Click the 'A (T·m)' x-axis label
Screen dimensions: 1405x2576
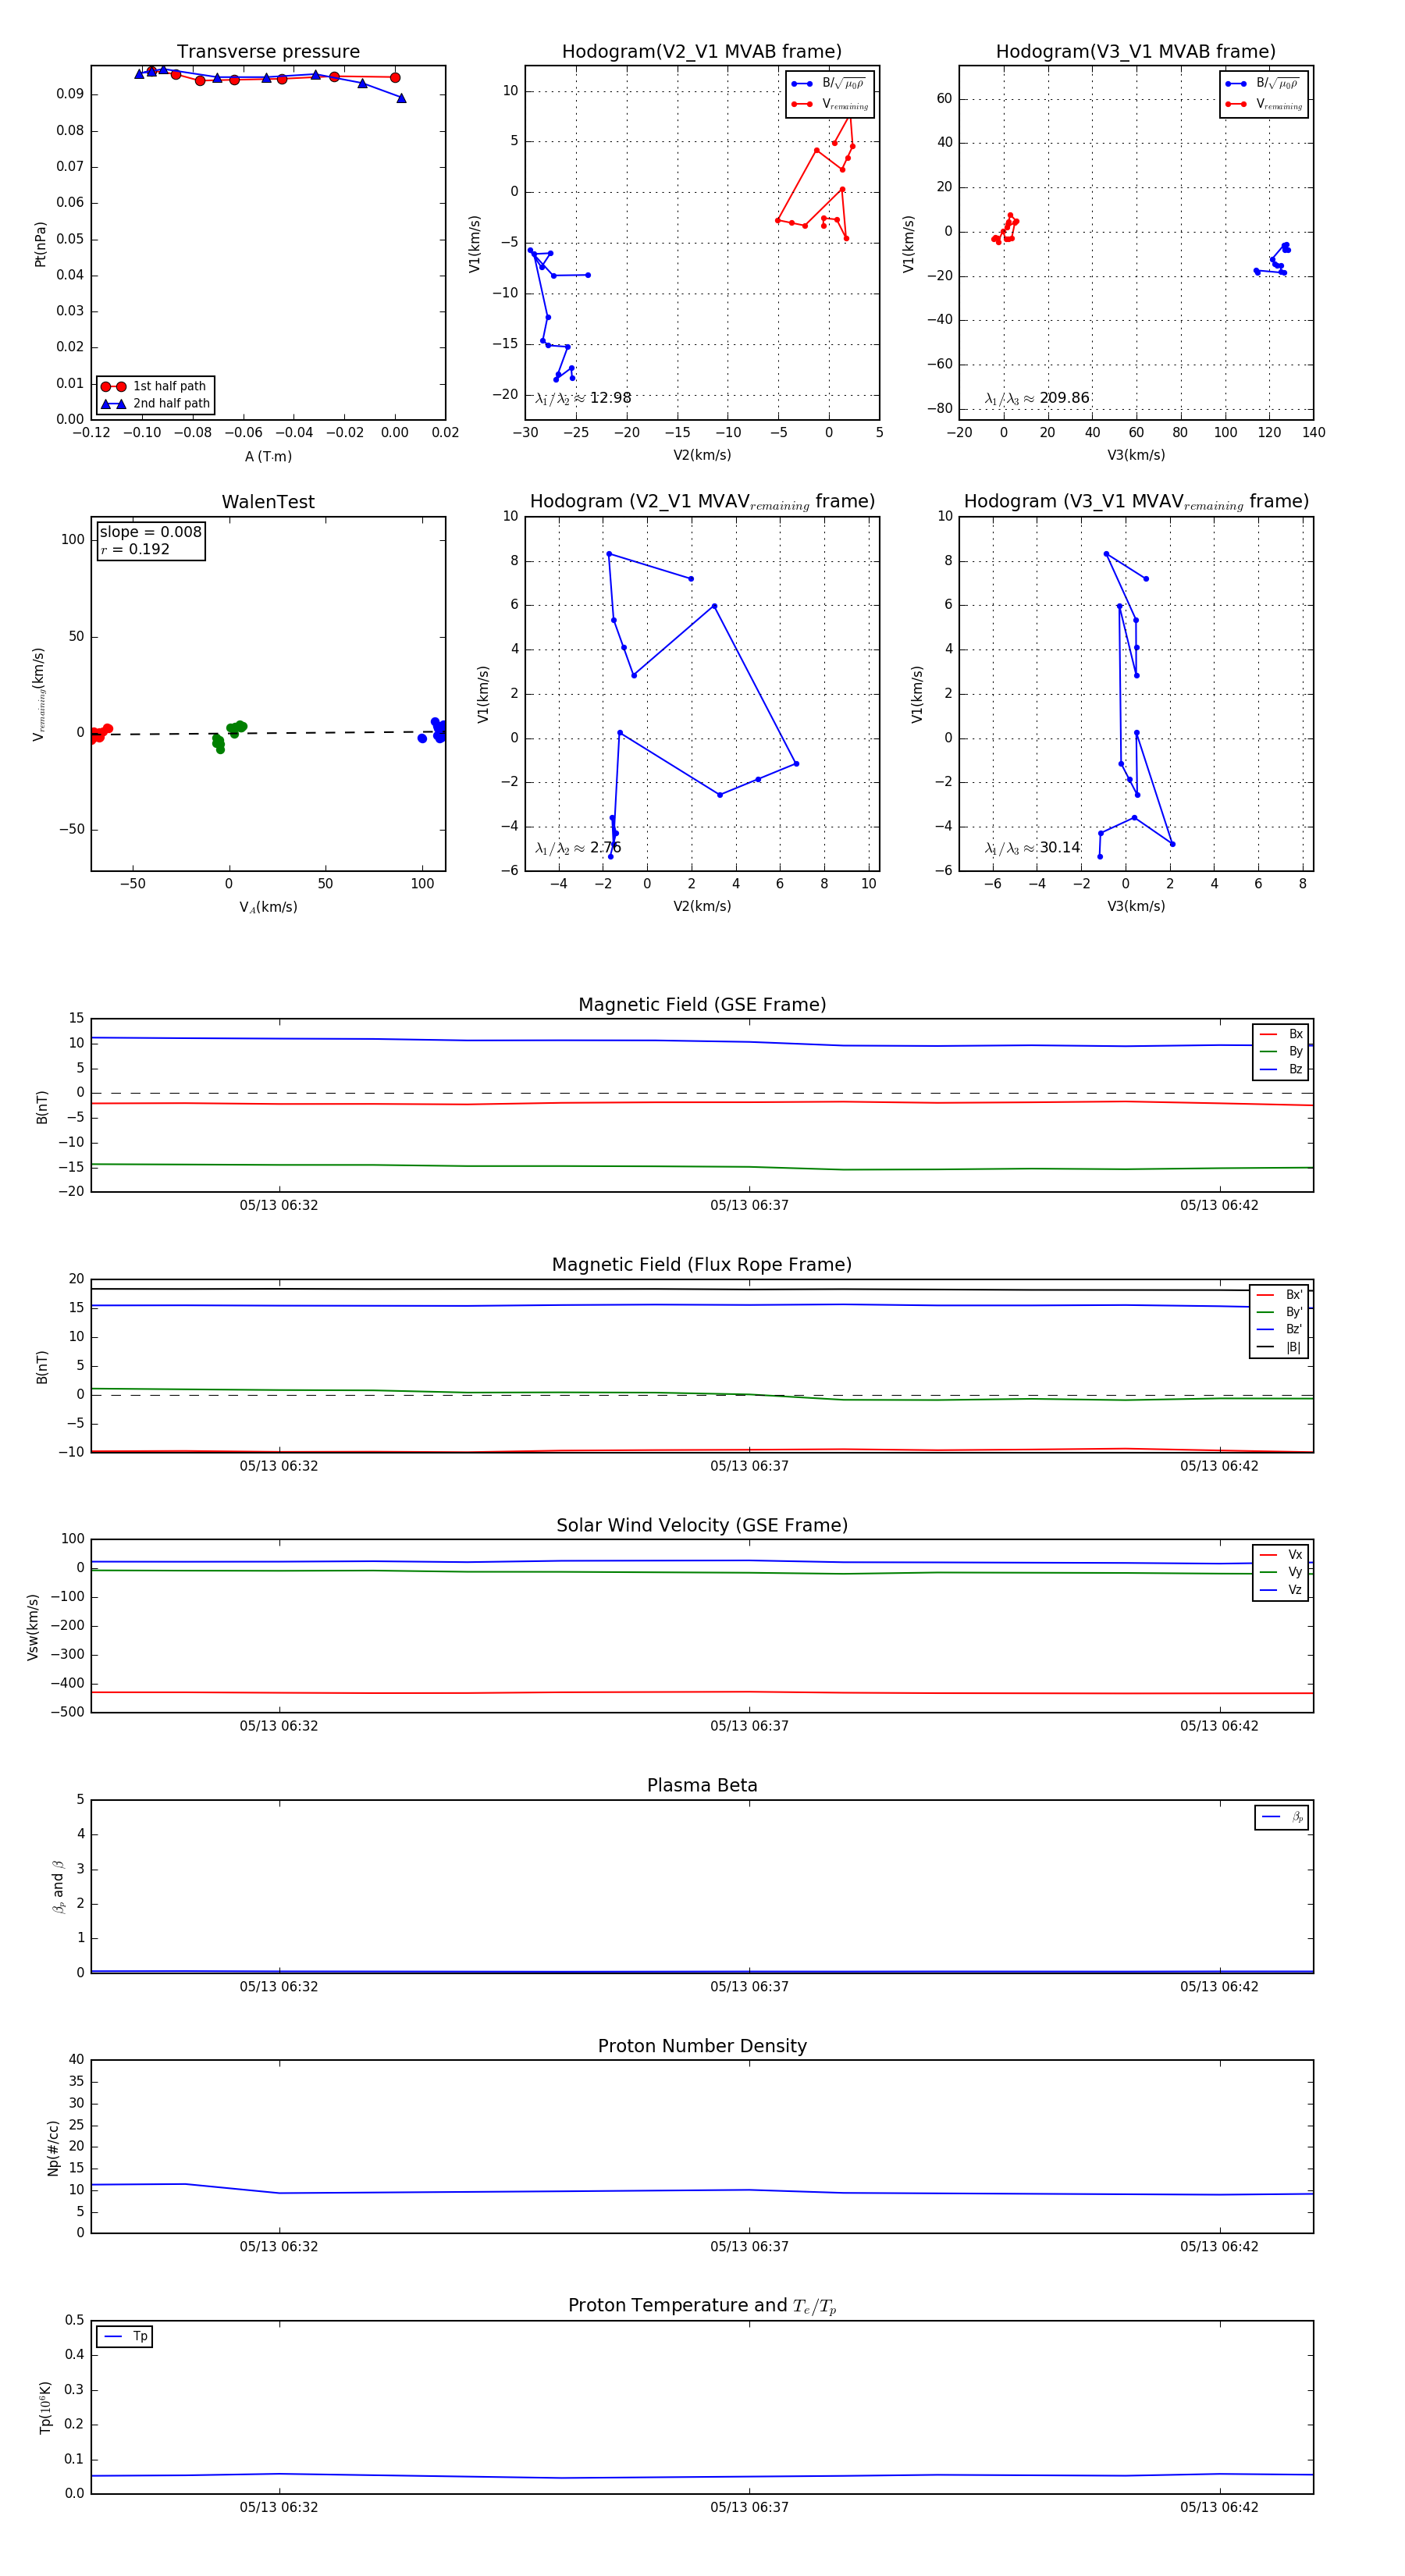(268, 456)
